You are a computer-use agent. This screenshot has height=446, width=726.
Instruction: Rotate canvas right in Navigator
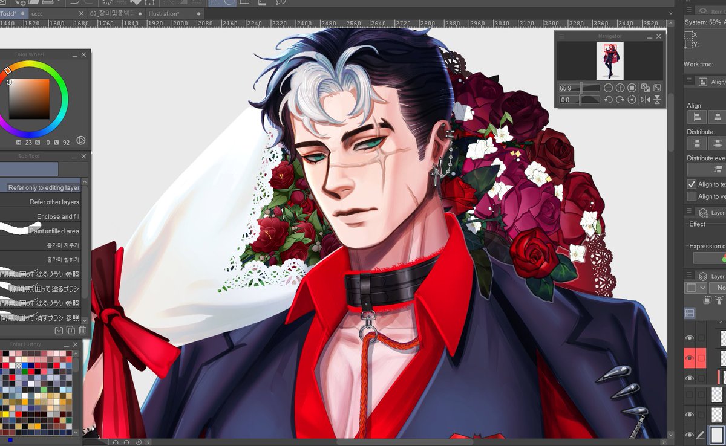(x=620, y=100)
